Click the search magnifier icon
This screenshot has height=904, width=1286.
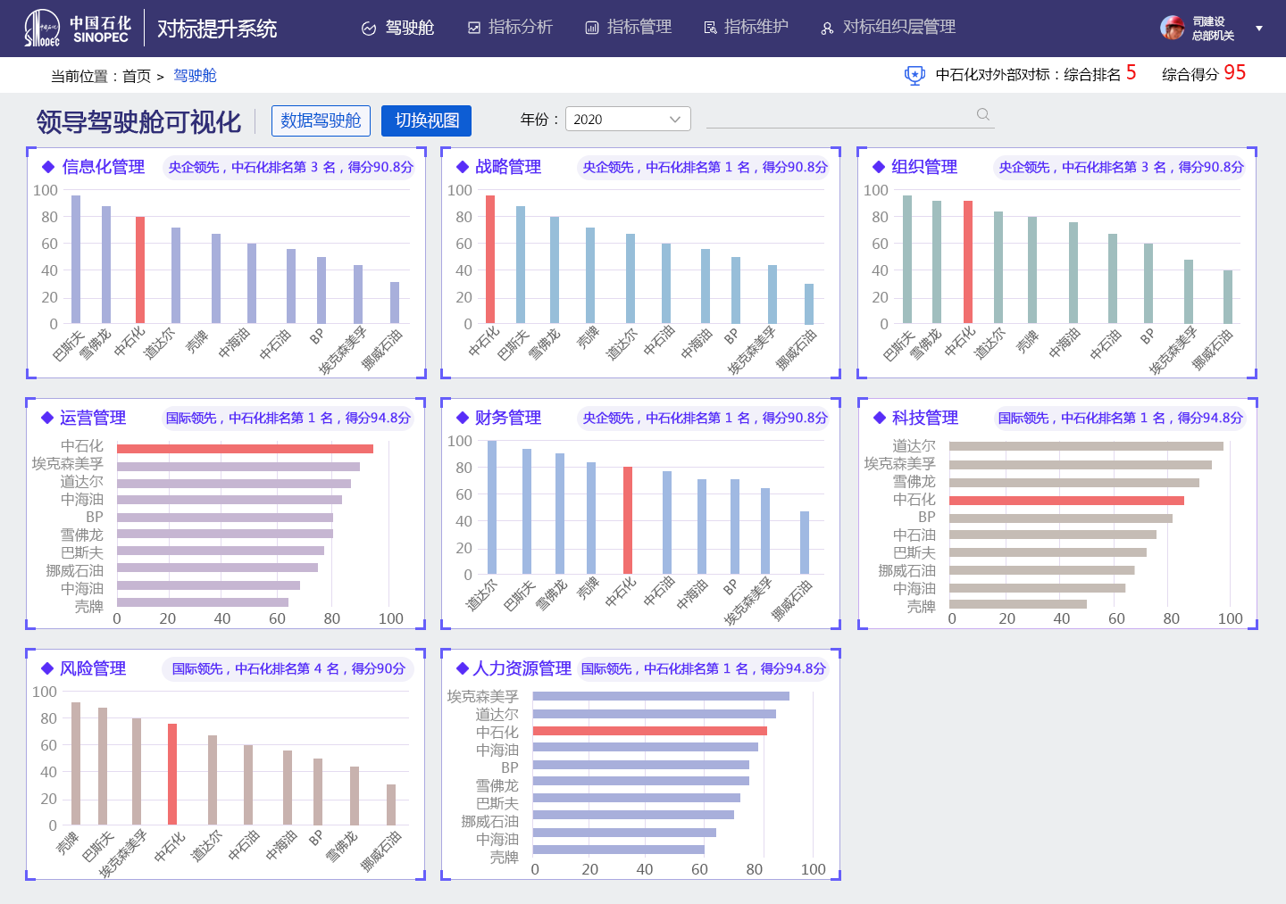(983, 114)
